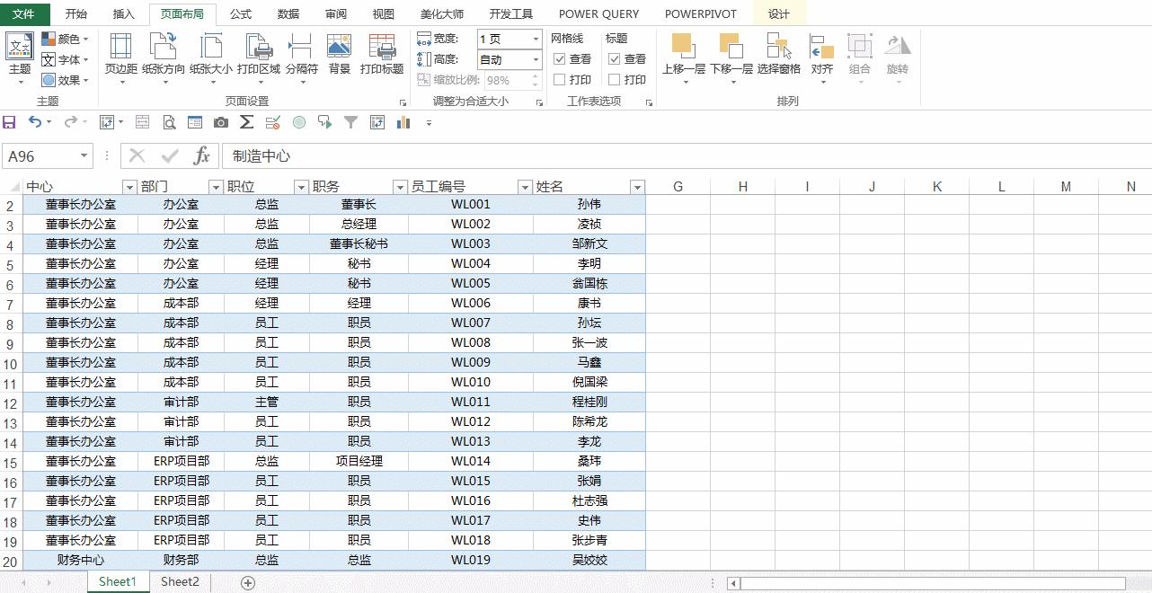This screenshot has height=593, width=1152.
Task: Open the Margins (页边距) tool
Action: tap(120, 55)
